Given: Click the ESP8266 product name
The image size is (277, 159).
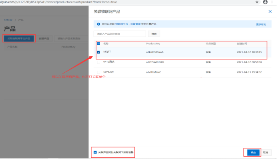Looking at the screenshot, I should (108, 72).
